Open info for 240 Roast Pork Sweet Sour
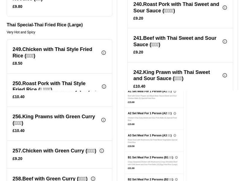241x181 pixels. (x=225, y=8)
